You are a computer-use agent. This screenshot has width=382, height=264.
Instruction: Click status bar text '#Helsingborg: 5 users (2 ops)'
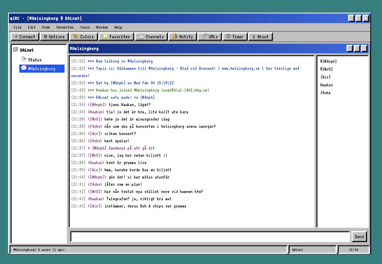coord(39,250)
